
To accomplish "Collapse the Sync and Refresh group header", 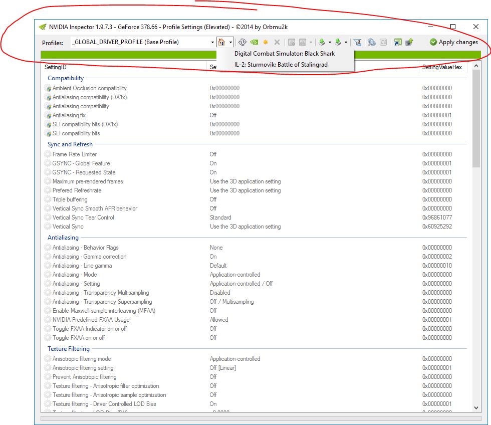I will tap(70, 144).
